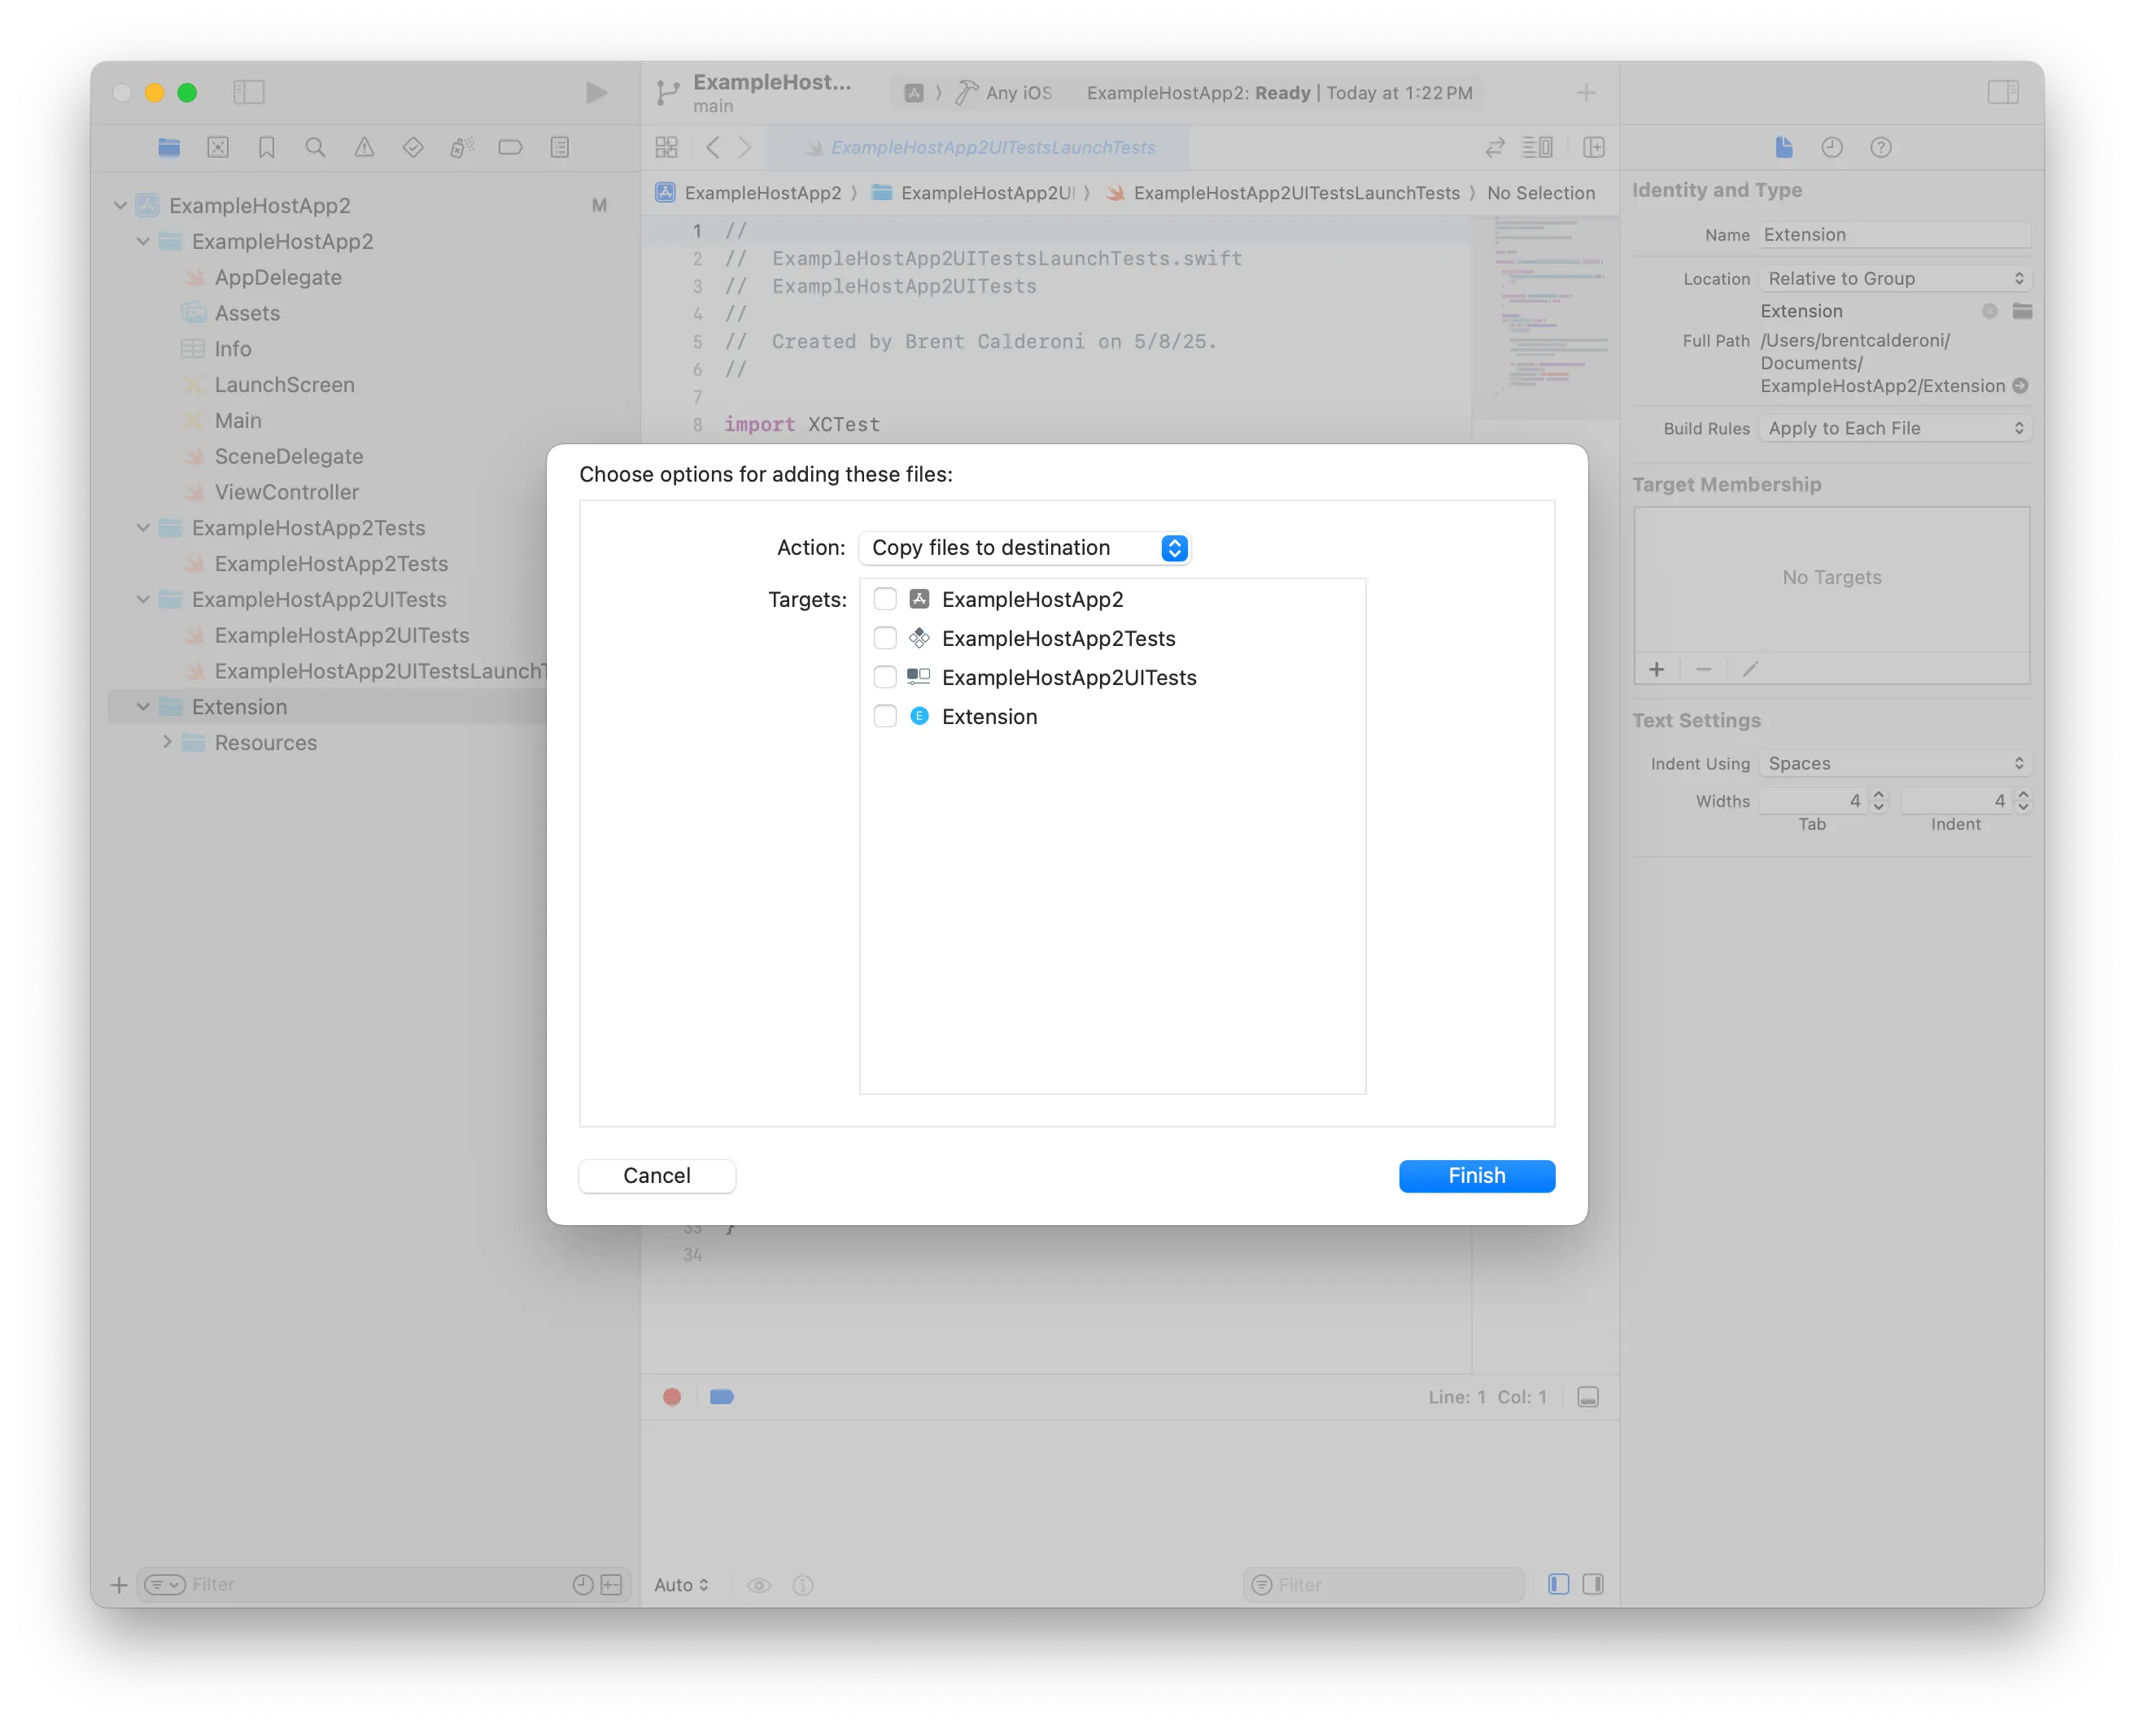Open the Test navigator diamond icon

coord(413,147)
